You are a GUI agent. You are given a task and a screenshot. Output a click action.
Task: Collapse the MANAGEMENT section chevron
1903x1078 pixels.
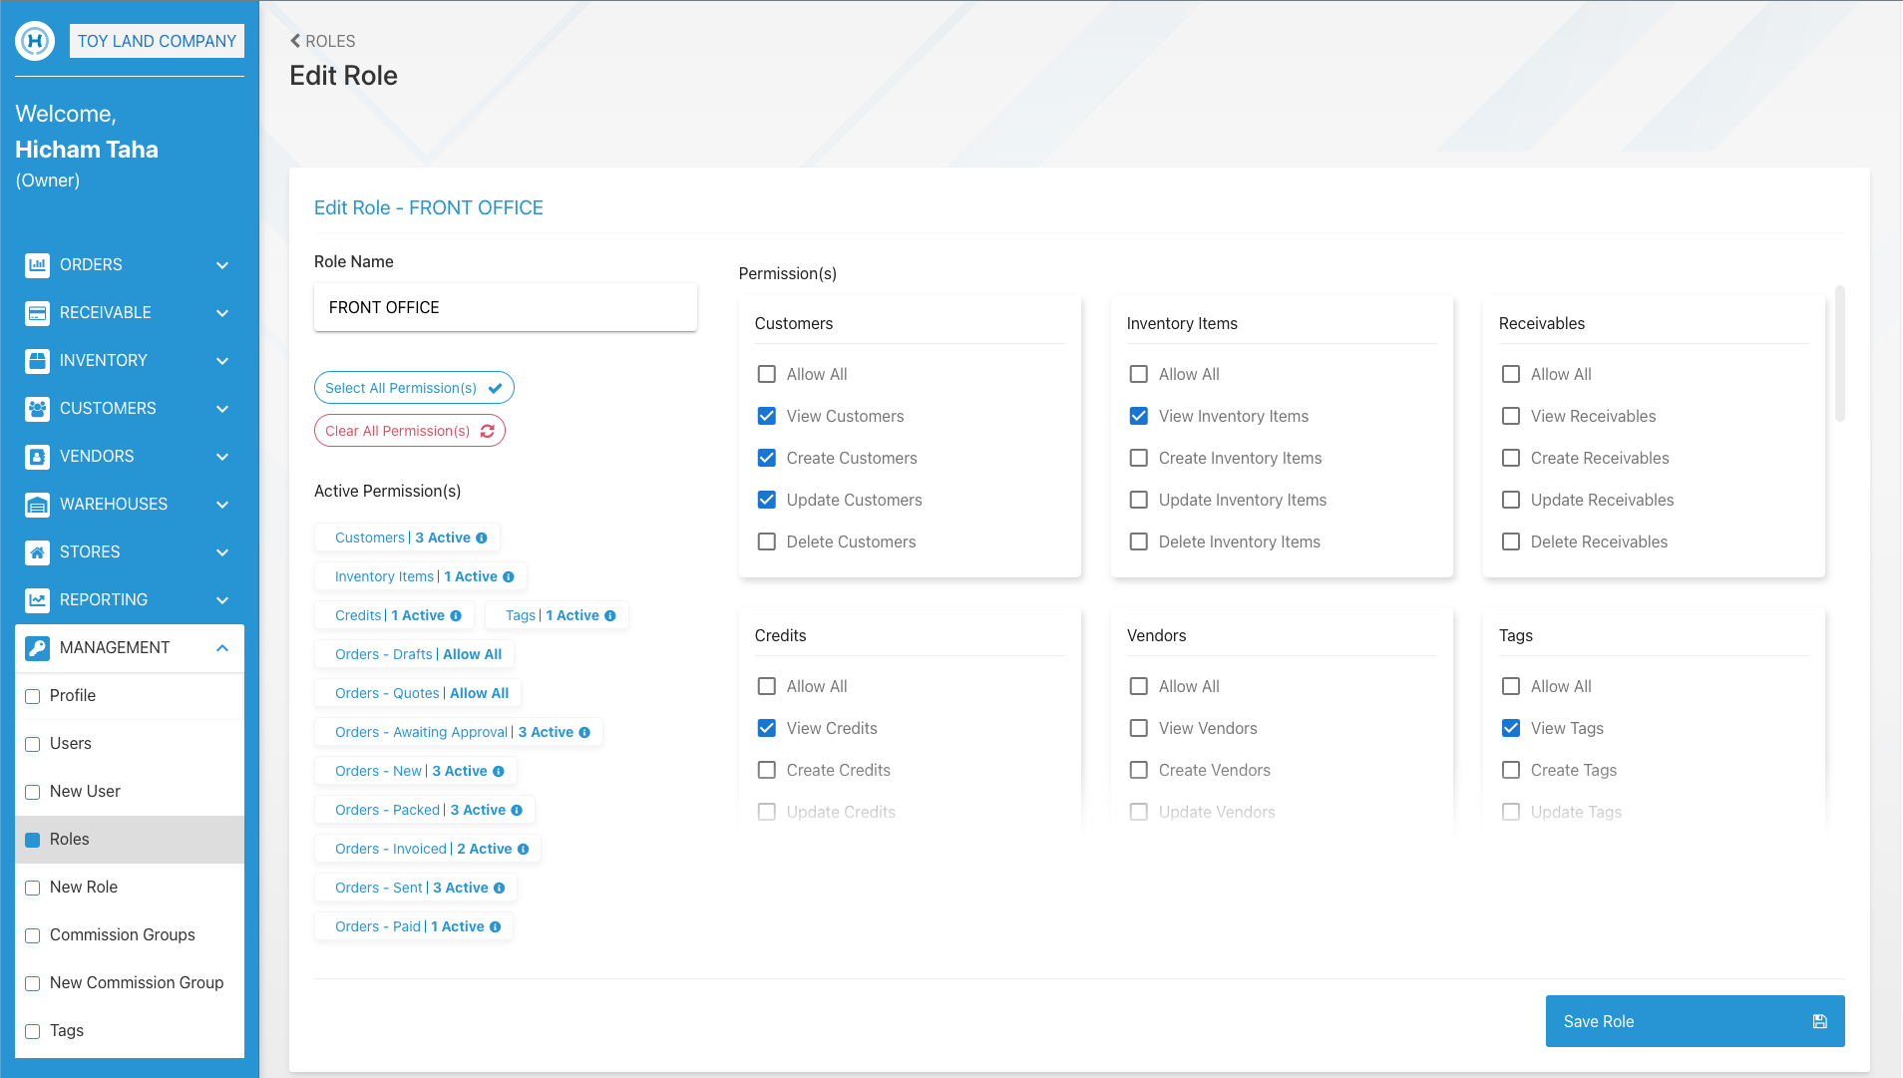[x=222, y=648]
